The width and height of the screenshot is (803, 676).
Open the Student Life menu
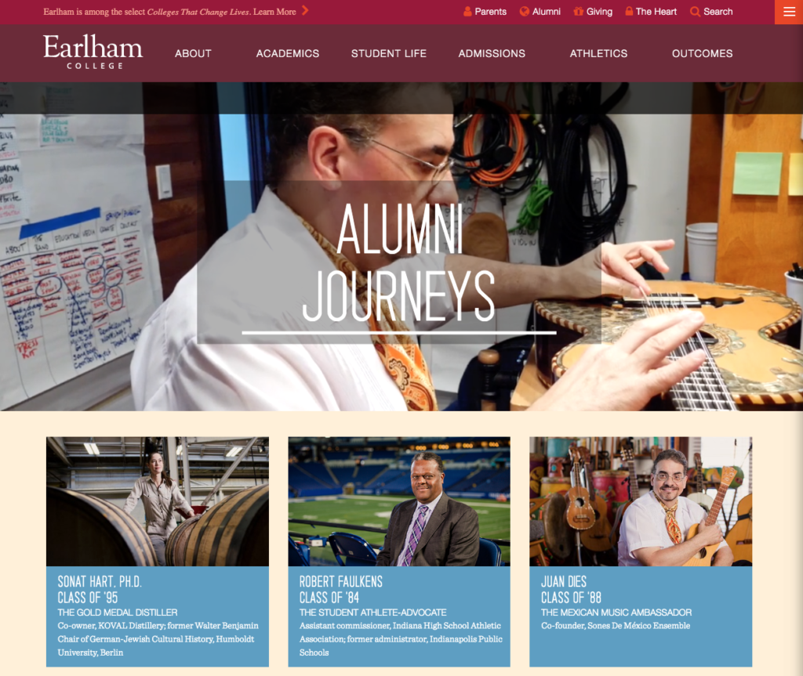(x=389, y=53)
